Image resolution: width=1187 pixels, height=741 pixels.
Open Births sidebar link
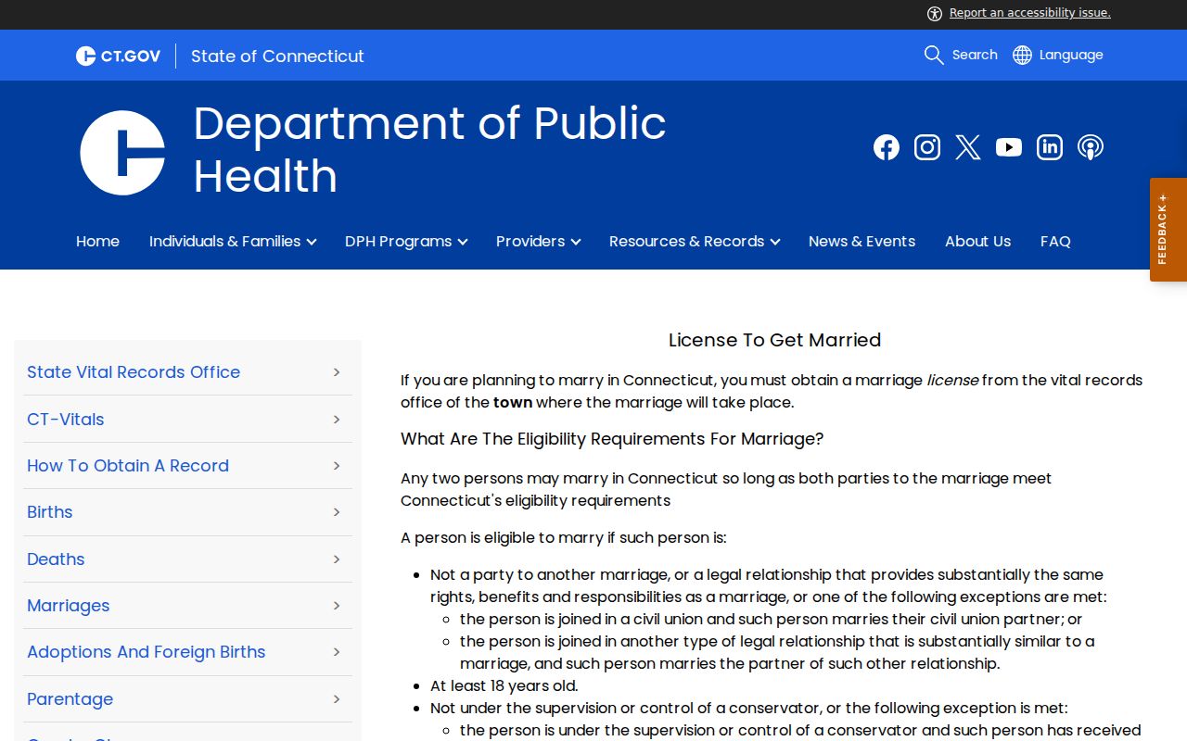(49, 512)
